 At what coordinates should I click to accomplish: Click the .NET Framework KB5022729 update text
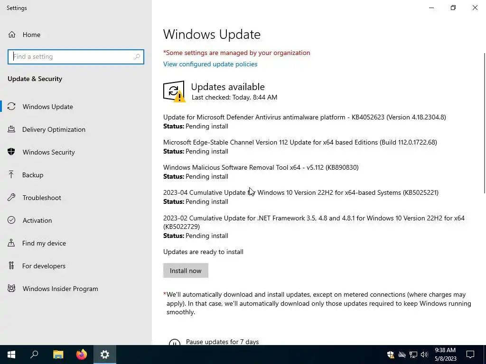tap(314, 222)
